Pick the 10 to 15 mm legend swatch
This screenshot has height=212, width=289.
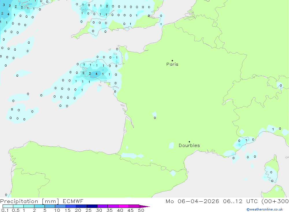coord(60,206)
